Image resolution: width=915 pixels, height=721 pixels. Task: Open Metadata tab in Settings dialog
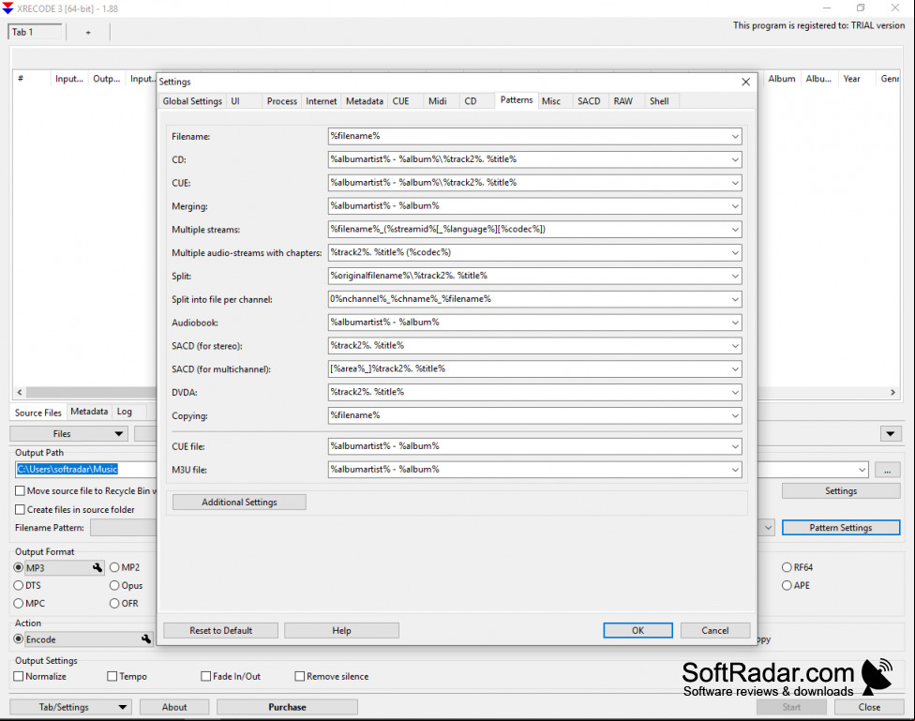364,101
